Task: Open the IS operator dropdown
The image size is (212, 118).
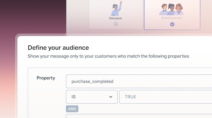Action: pyautogui.click(x=92, y=97)
